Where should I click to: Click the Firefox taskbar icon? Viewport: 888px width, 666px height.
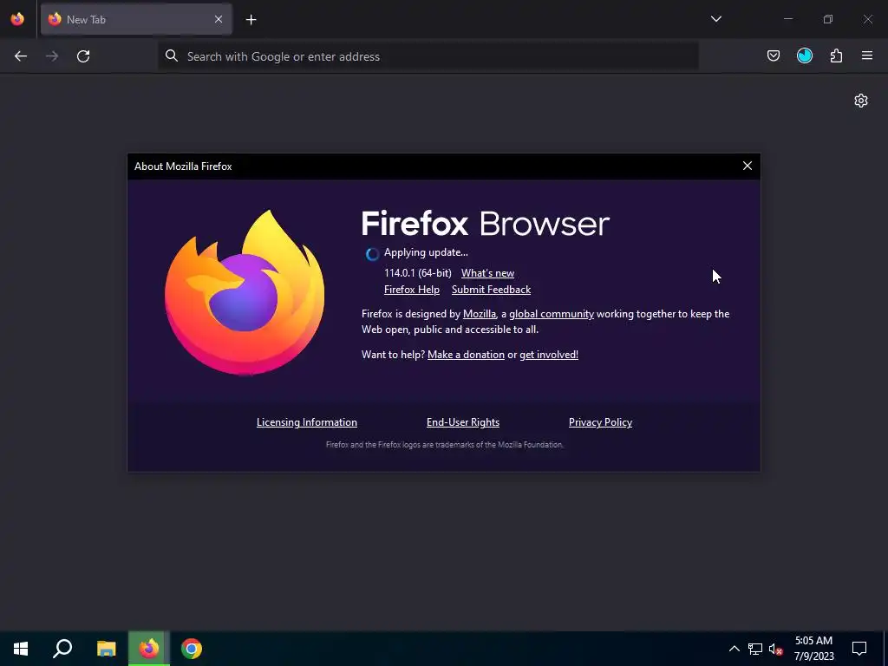149,649
